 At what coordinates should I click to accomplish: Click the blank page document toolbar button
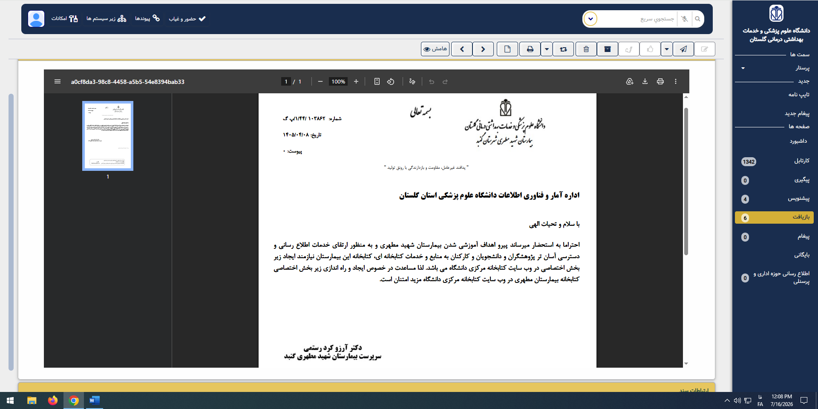point(507,49)
